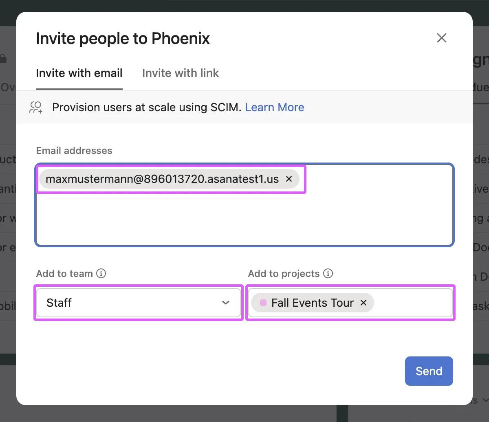Image resolution: width=489 pixels, height=422 pixels.
Task: Open the Learn More link
Action: pyautogui.click(x=275, y=108)
